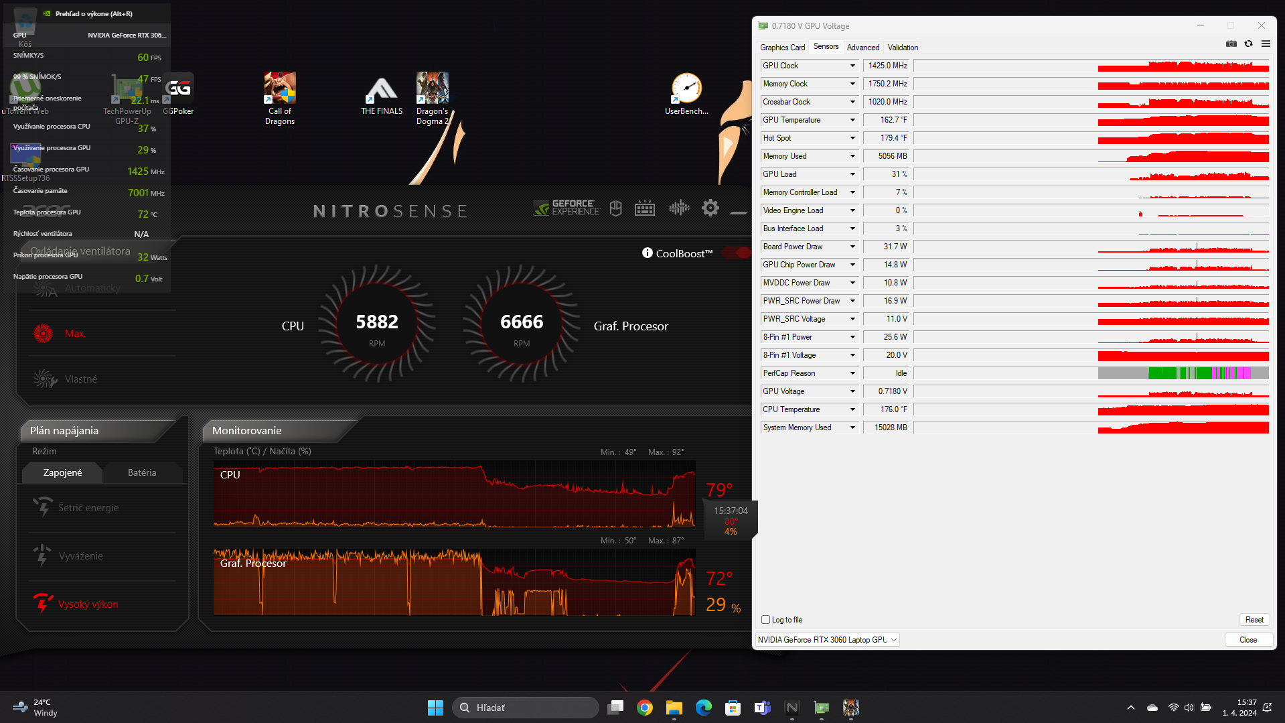Switch to Validation tab in GPU-Z
The width and height of the screenshot is (1285, 723).
tap(903, 48)
